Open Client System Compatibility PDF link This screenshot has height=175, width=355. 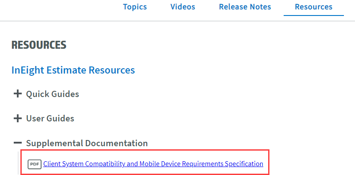[x=153, y=163]
